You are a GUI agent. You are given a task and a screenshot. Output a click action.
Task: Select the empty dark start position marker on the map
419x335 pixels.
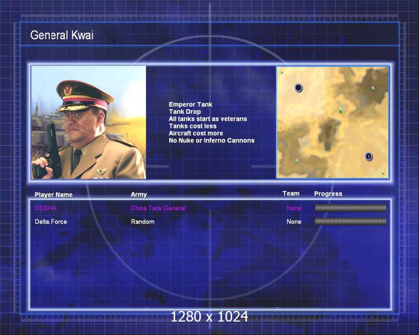298,88
